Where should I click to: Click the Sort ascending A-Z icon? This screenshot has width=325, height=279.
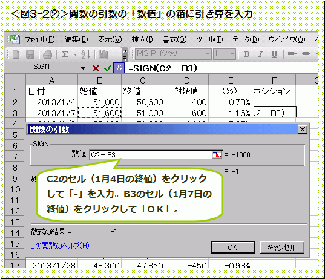[x=85, y=54]
